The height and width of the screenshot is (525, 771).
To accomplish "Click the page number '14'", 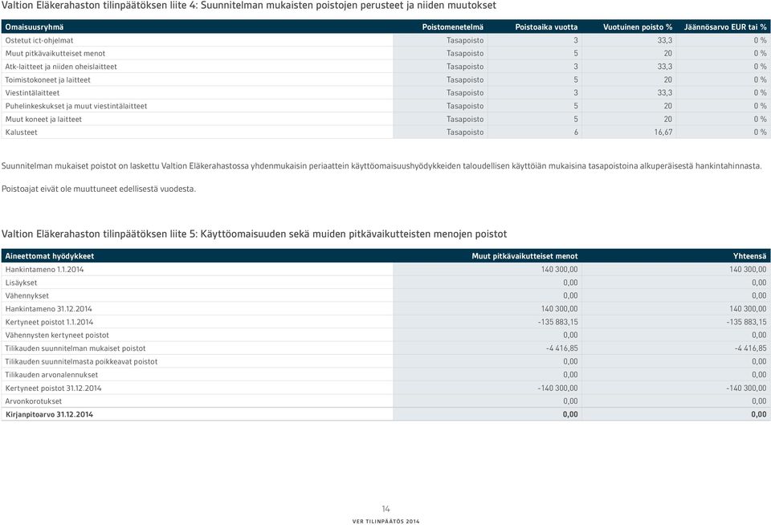I will [386, 509].
